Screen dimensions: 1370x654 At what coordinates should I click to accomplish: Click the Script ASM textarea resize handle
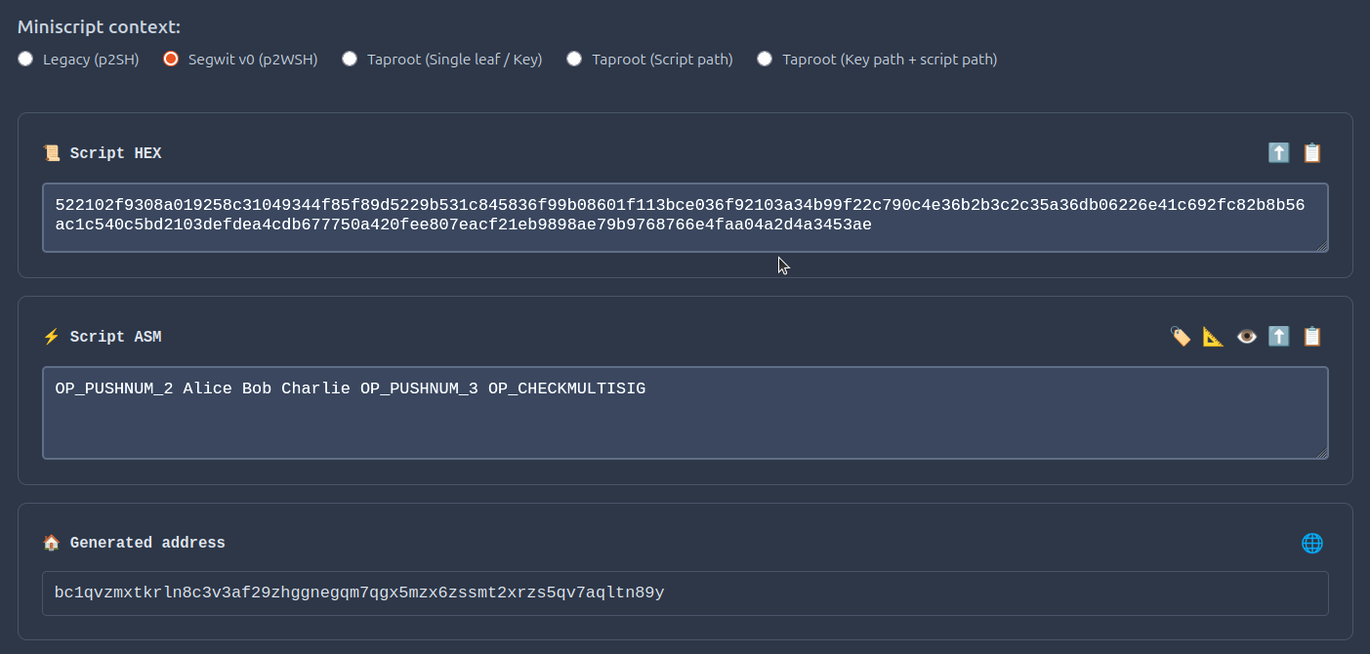(1322, 453)
